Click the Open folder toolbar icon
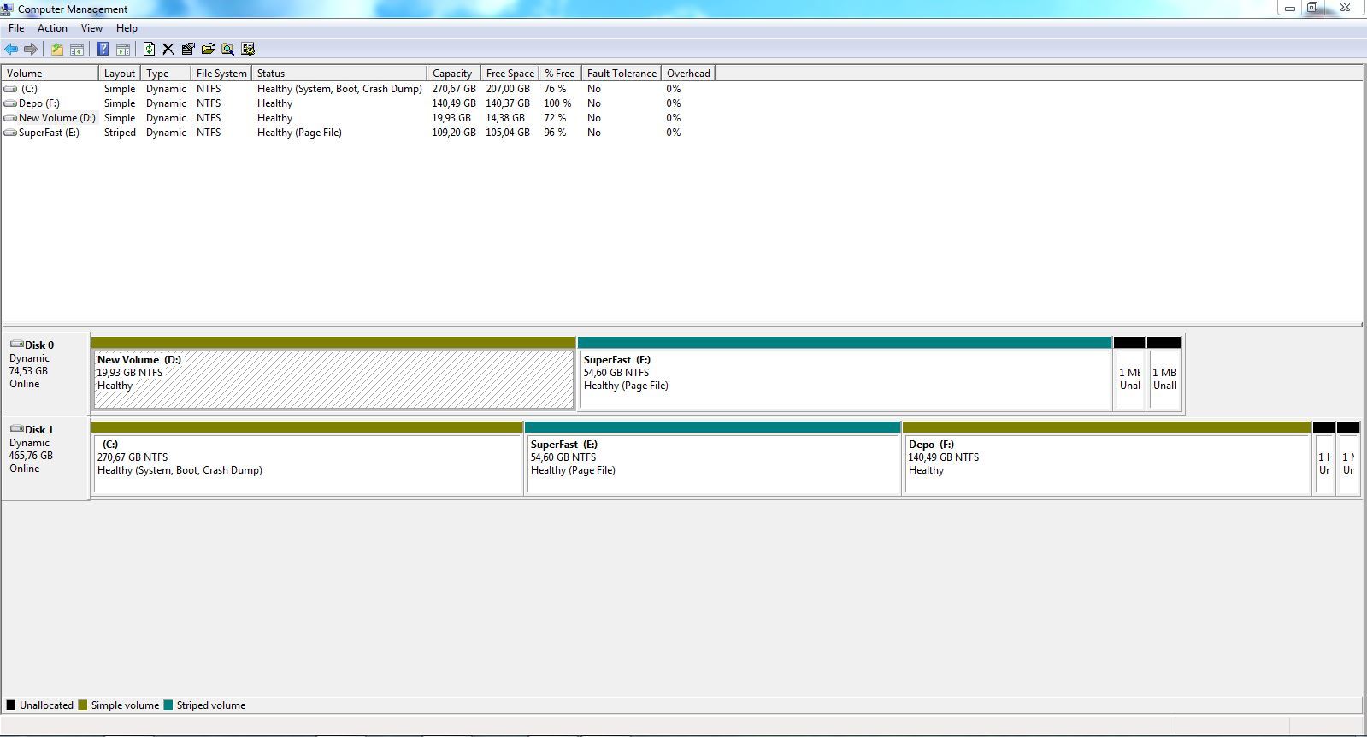1367x737 pixels. tap(208, 50)
